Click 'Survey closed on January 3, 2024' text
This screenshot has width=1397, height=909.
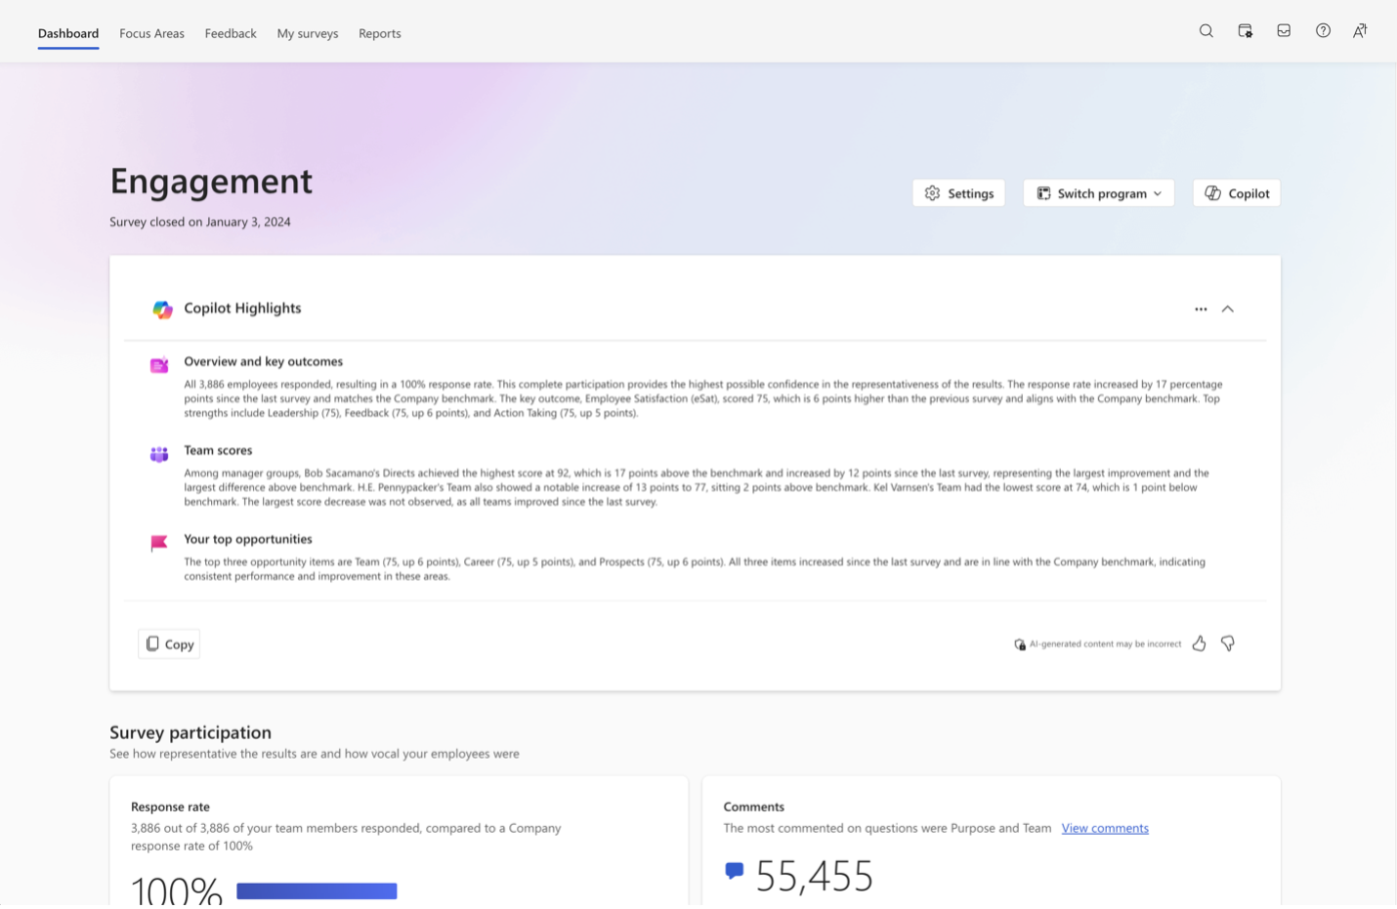click(x=200, y=222)
